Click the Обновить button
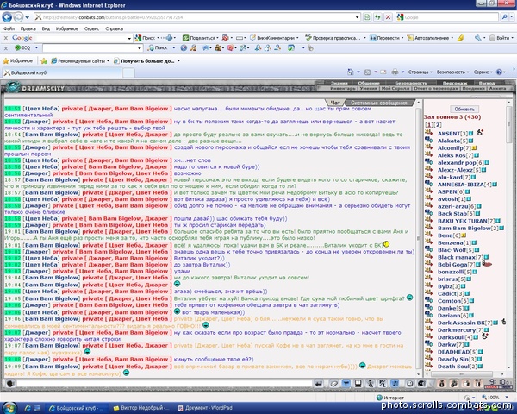Viewport: 517px width, 414px height. pos(464,109)
